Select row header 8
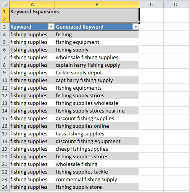 pos(5,65)
